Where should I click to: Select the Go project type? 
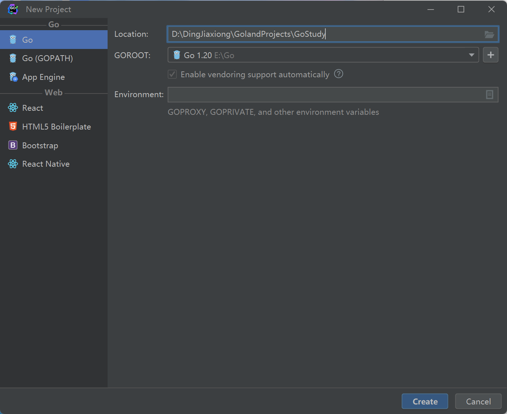pos(54,40)
